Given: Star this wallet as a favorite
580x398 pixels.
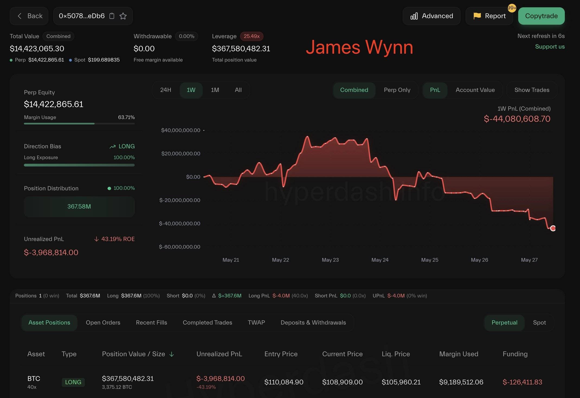Looking at the screenshot, I should tap(123, 16).
